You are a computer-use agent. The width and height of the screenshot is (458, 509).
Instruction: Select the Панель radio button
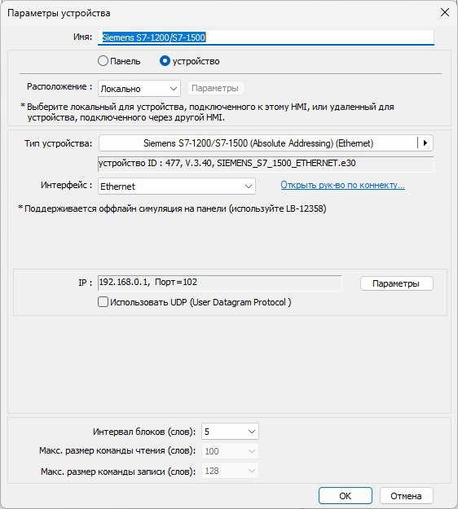tap(103, 61)
